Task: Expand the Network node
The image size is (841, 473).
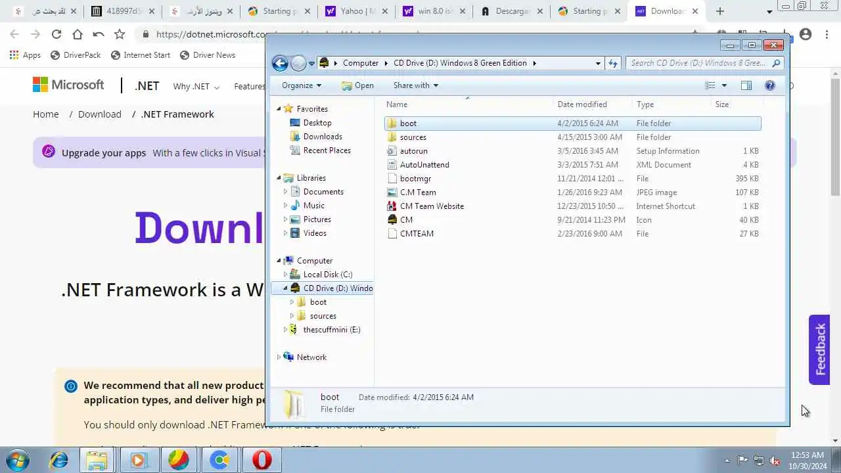Action: (x=279, y=357)
